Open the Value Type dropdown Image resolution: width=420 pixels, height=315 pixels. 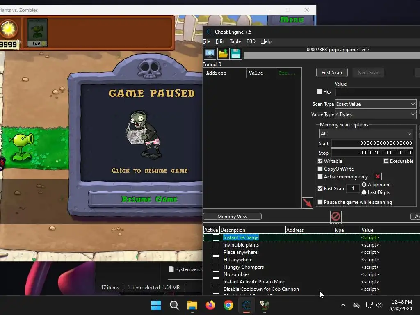click(376, 114)
